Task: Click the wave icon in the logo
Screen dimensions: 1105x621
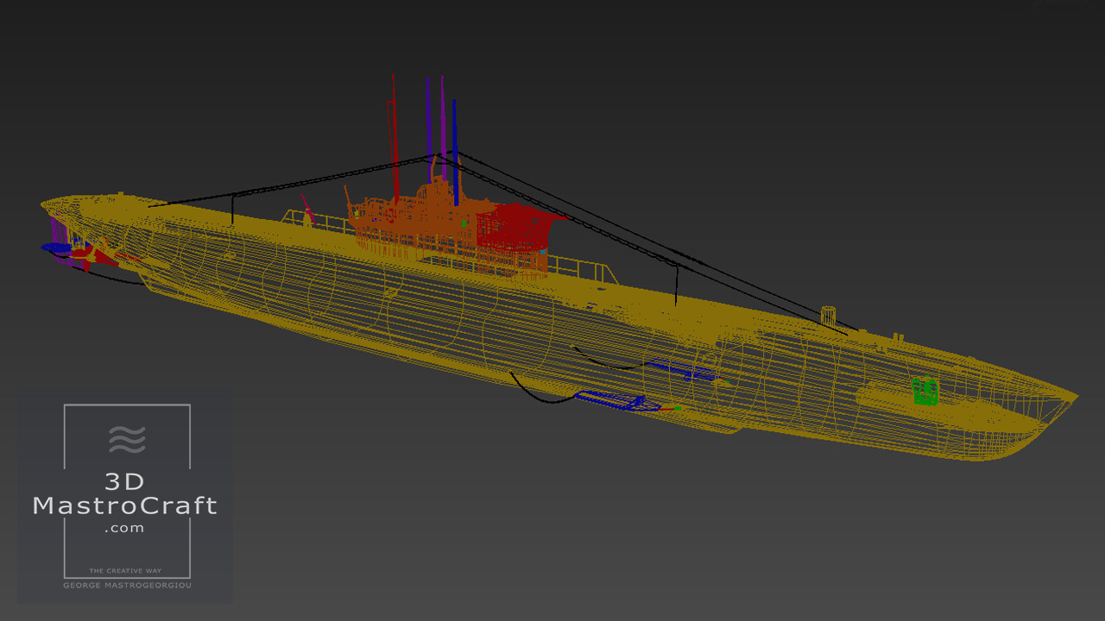Action: (x=127, y=439)
